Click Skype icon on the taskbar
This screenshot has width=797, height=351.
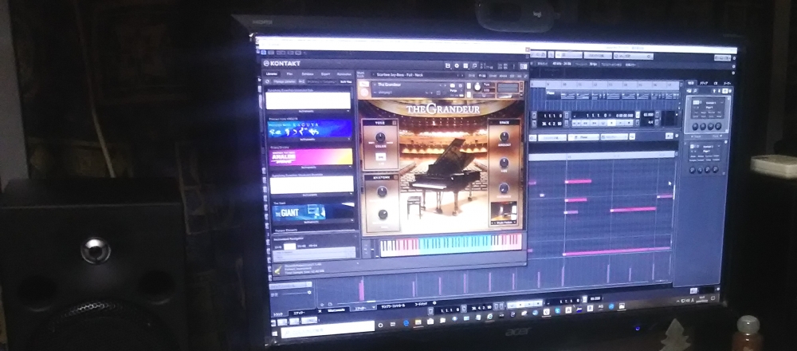(x=558, y=310)
